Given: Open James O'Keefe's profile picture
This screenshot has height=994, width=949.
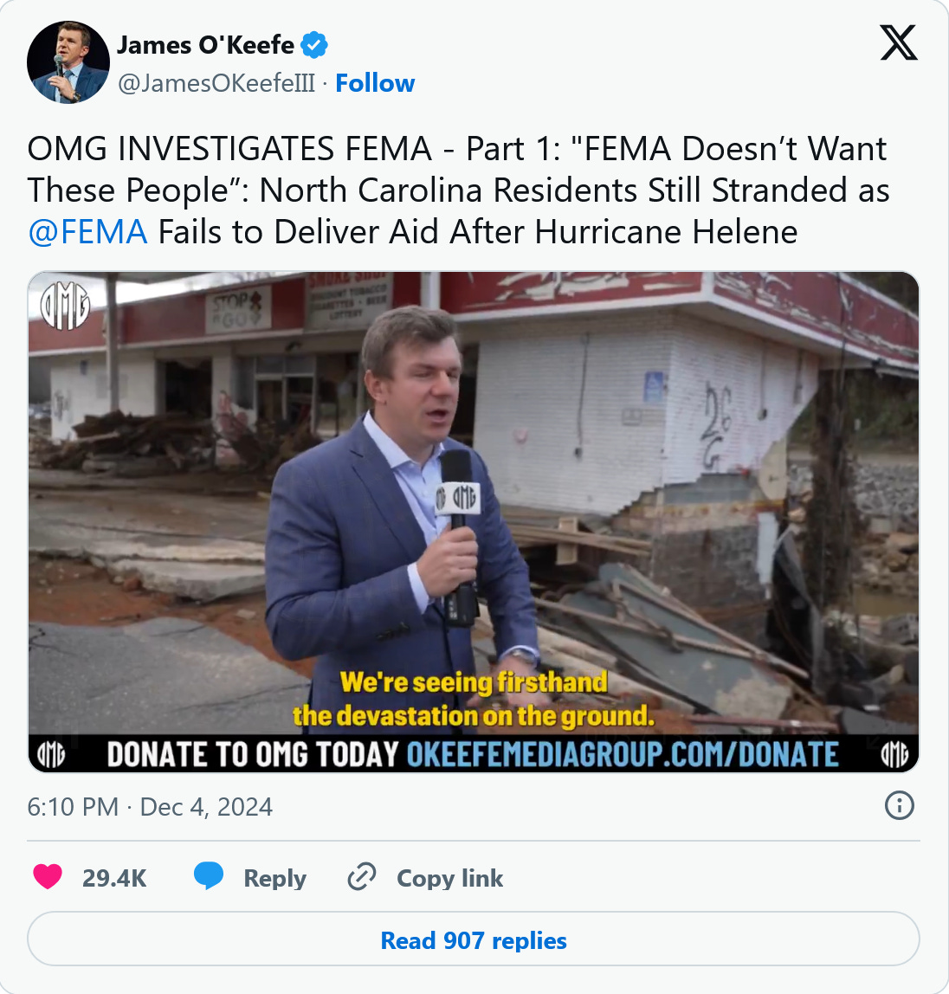Looking at the screenshot, I should [x=68, y=62].
